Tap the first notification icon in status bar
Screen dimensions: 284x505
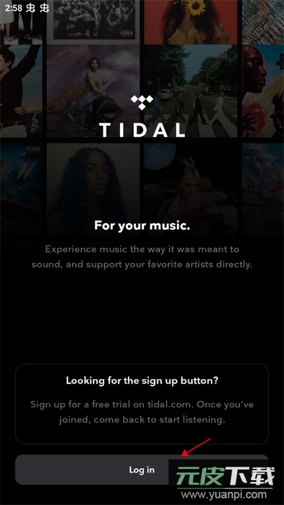(x=31, y=8)
